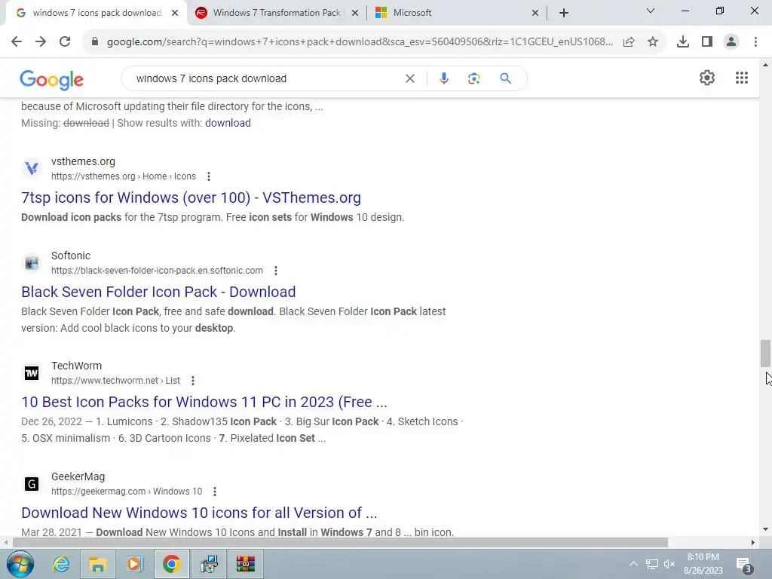Open GeekerMag result options menu

[215, 492]
